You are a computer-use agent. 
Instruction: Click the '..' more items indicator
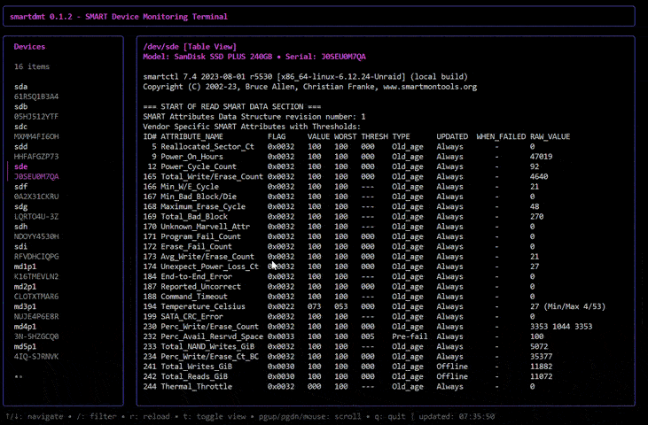click(x=18, y=375)
